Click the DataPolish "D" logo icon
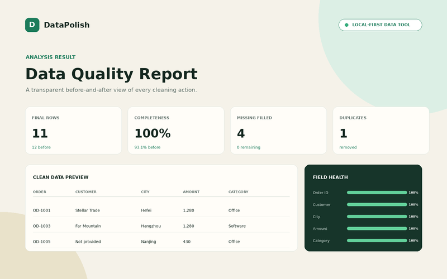447x279 pixels. [x=32, y=25]
